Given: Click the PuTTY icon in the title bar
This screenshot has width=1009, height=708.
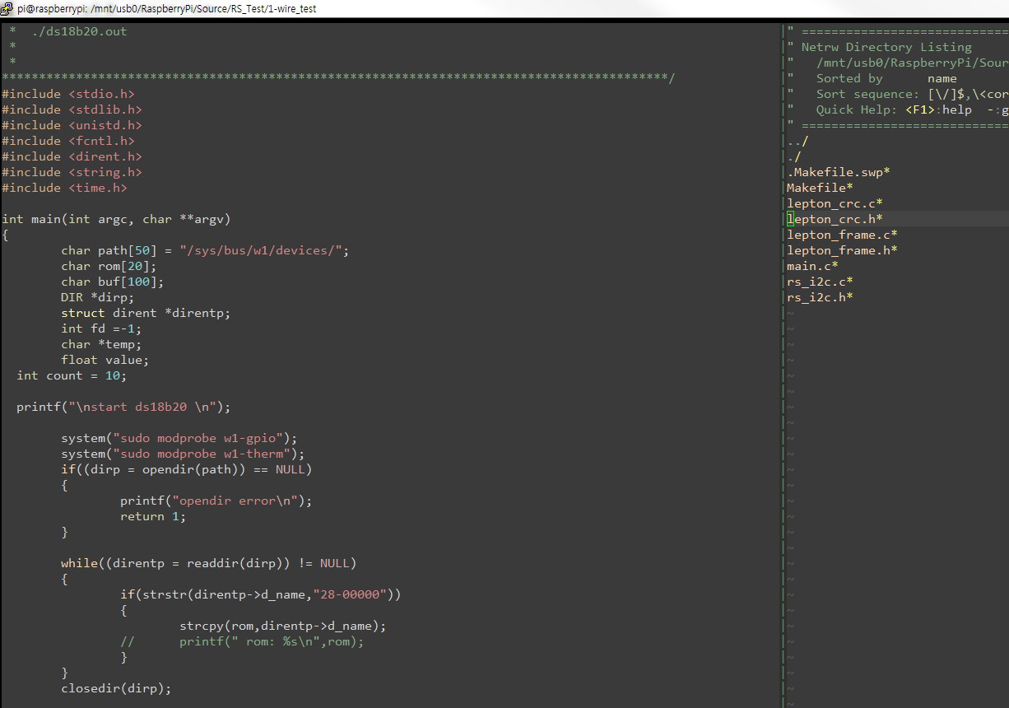Looking at the screenshot, I should [x=7, y=8].
